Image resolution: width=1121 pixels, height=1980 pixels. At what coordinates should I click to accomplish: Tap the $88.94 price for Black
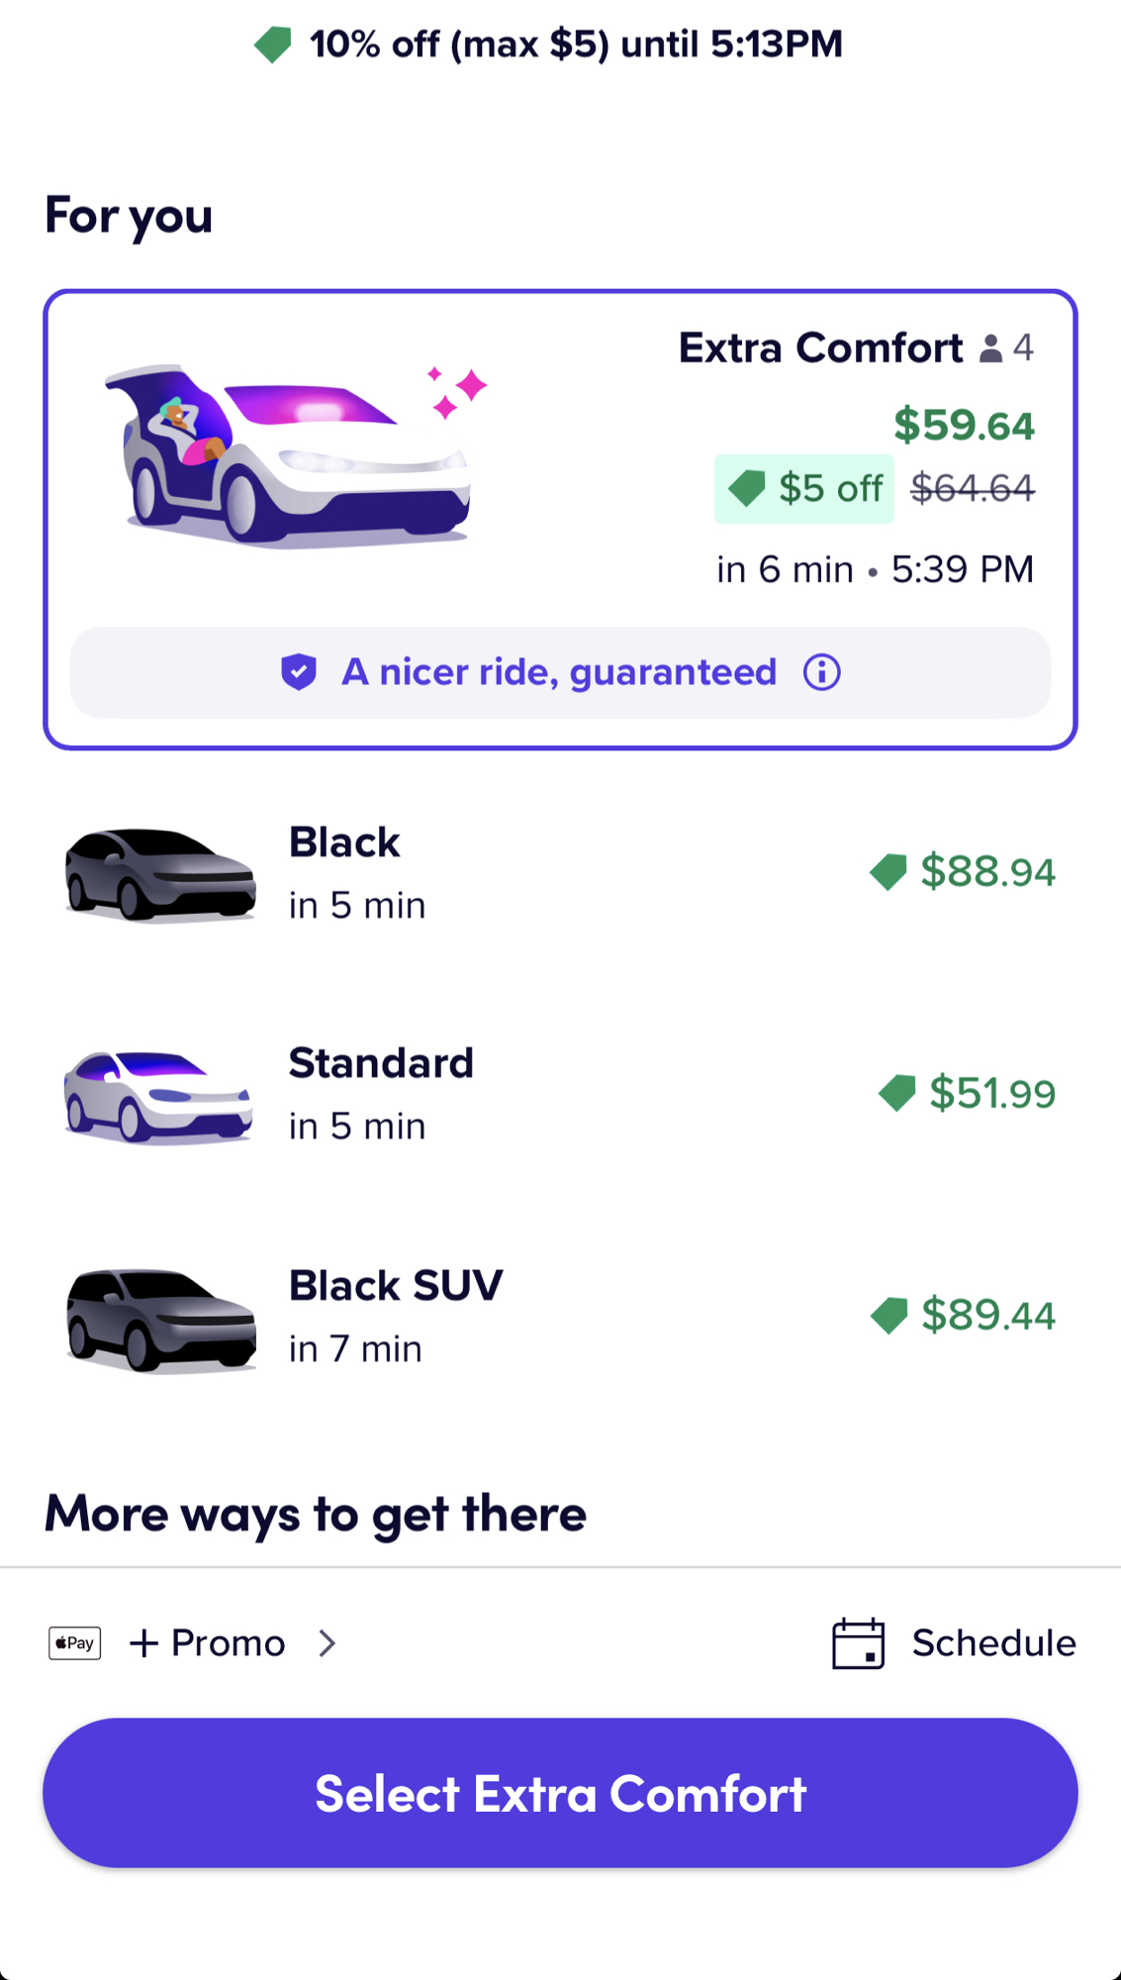point(986,872)
